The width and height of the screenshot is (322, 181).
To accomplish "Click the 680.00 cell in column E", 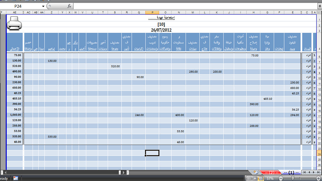I will pos(293,88).
